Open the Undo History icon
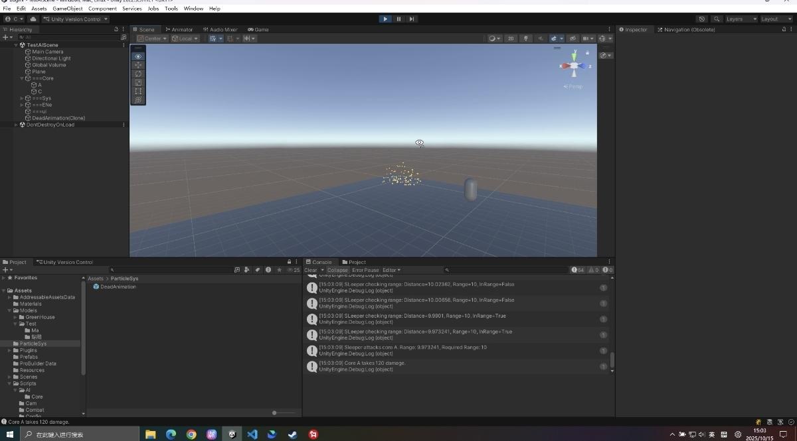 [702, 19]
